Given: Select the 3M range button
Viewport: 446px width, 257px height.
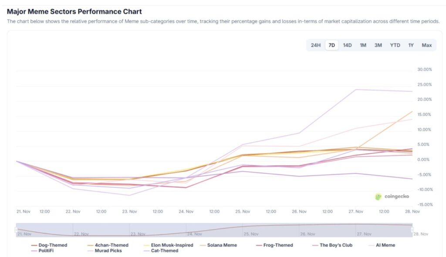Looking at the screenshot, I should click(x=378, y=45).
